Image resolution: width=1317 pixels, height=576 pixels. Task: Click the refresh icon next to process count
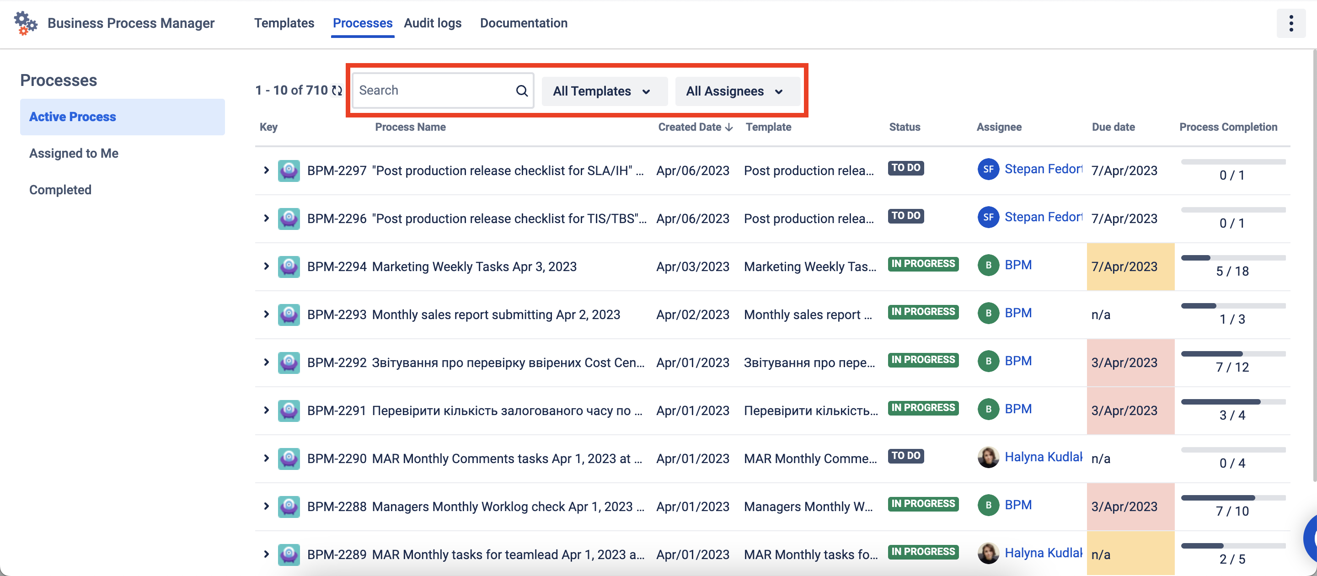337,91
